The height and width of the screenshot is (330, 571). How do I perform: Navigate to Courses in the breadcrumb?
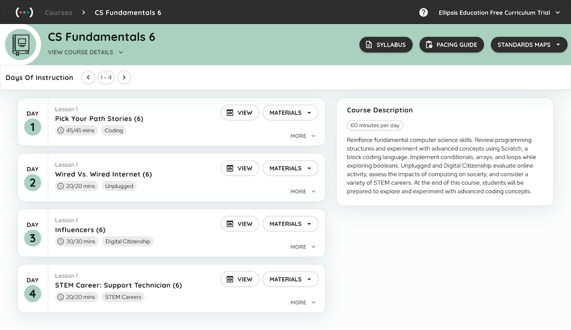pos(59,12)
